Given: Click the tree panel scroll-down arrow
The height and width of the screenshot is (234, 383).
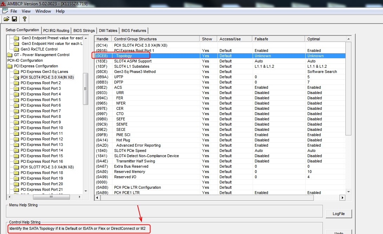Looking at the screenshot, I should [x=86, y=191].
